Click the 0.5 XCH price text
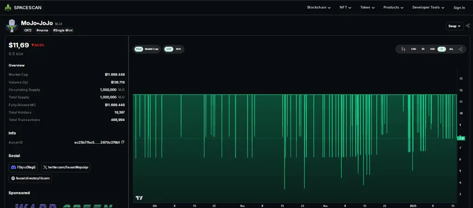Image resolution: width=473 pixels, height=208 pixels. point(16,54)
